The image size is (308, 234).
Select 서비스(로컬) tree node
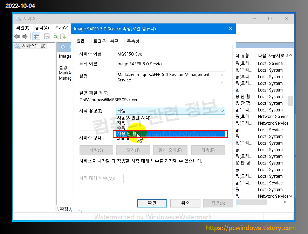pos(30,46)
